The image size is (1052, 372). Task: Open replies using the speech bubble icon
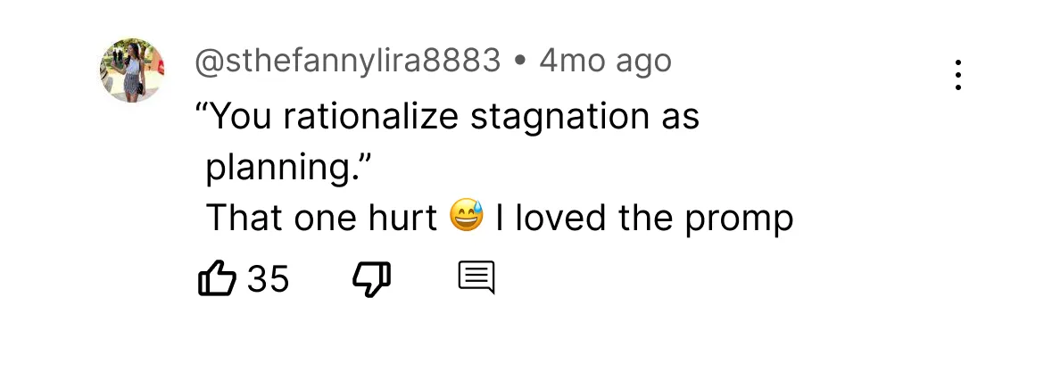(476, 278)
